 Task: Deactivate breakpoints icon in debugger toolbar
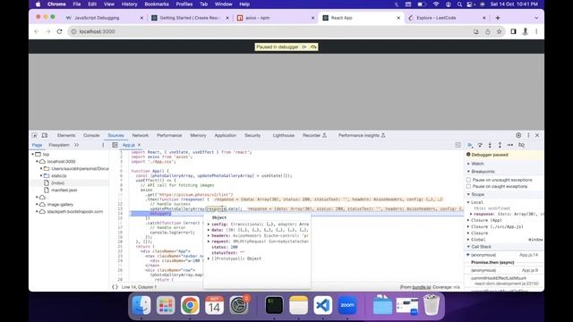[521, 145]
